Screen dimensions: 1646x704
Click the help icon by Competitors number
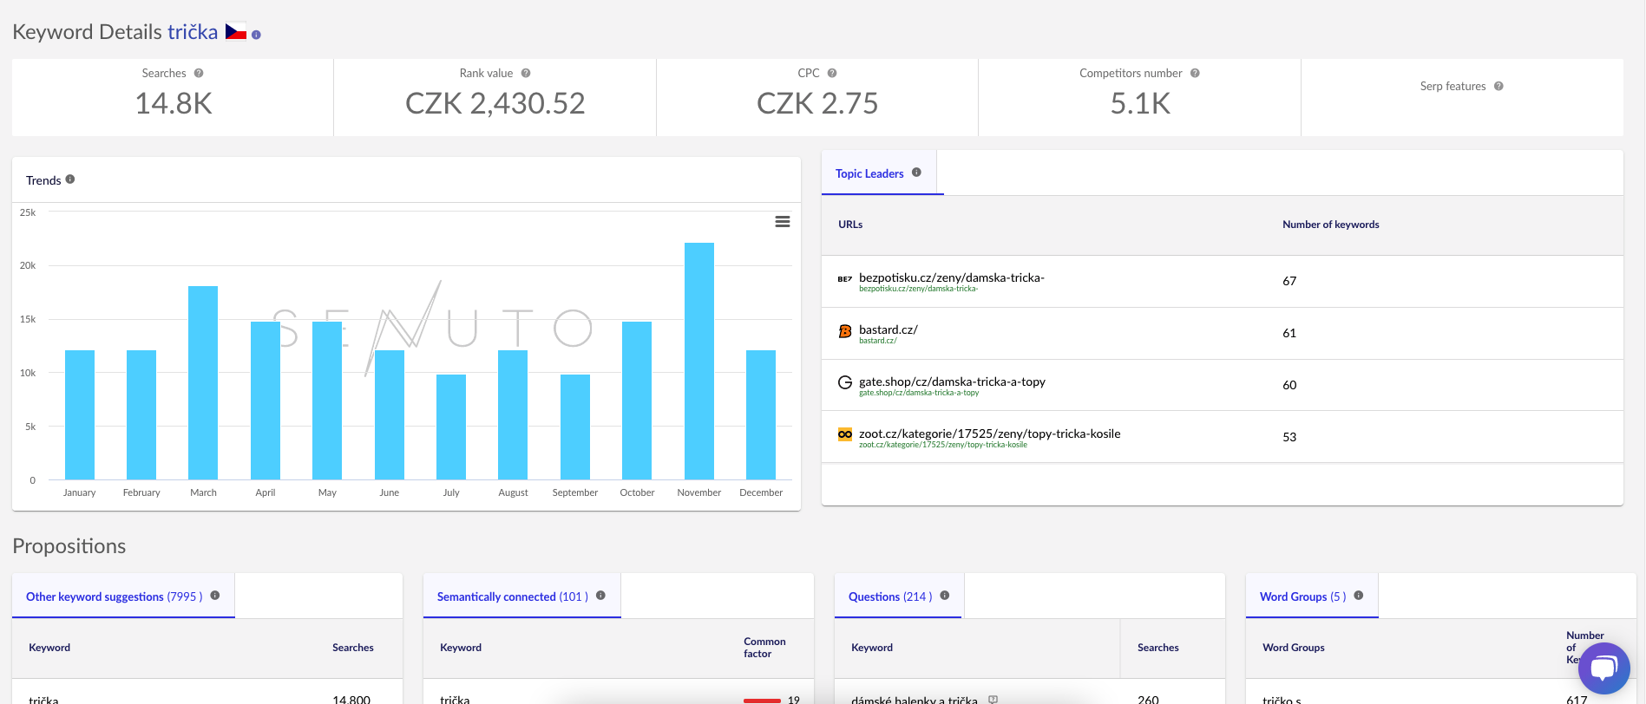click(1195, 74)
